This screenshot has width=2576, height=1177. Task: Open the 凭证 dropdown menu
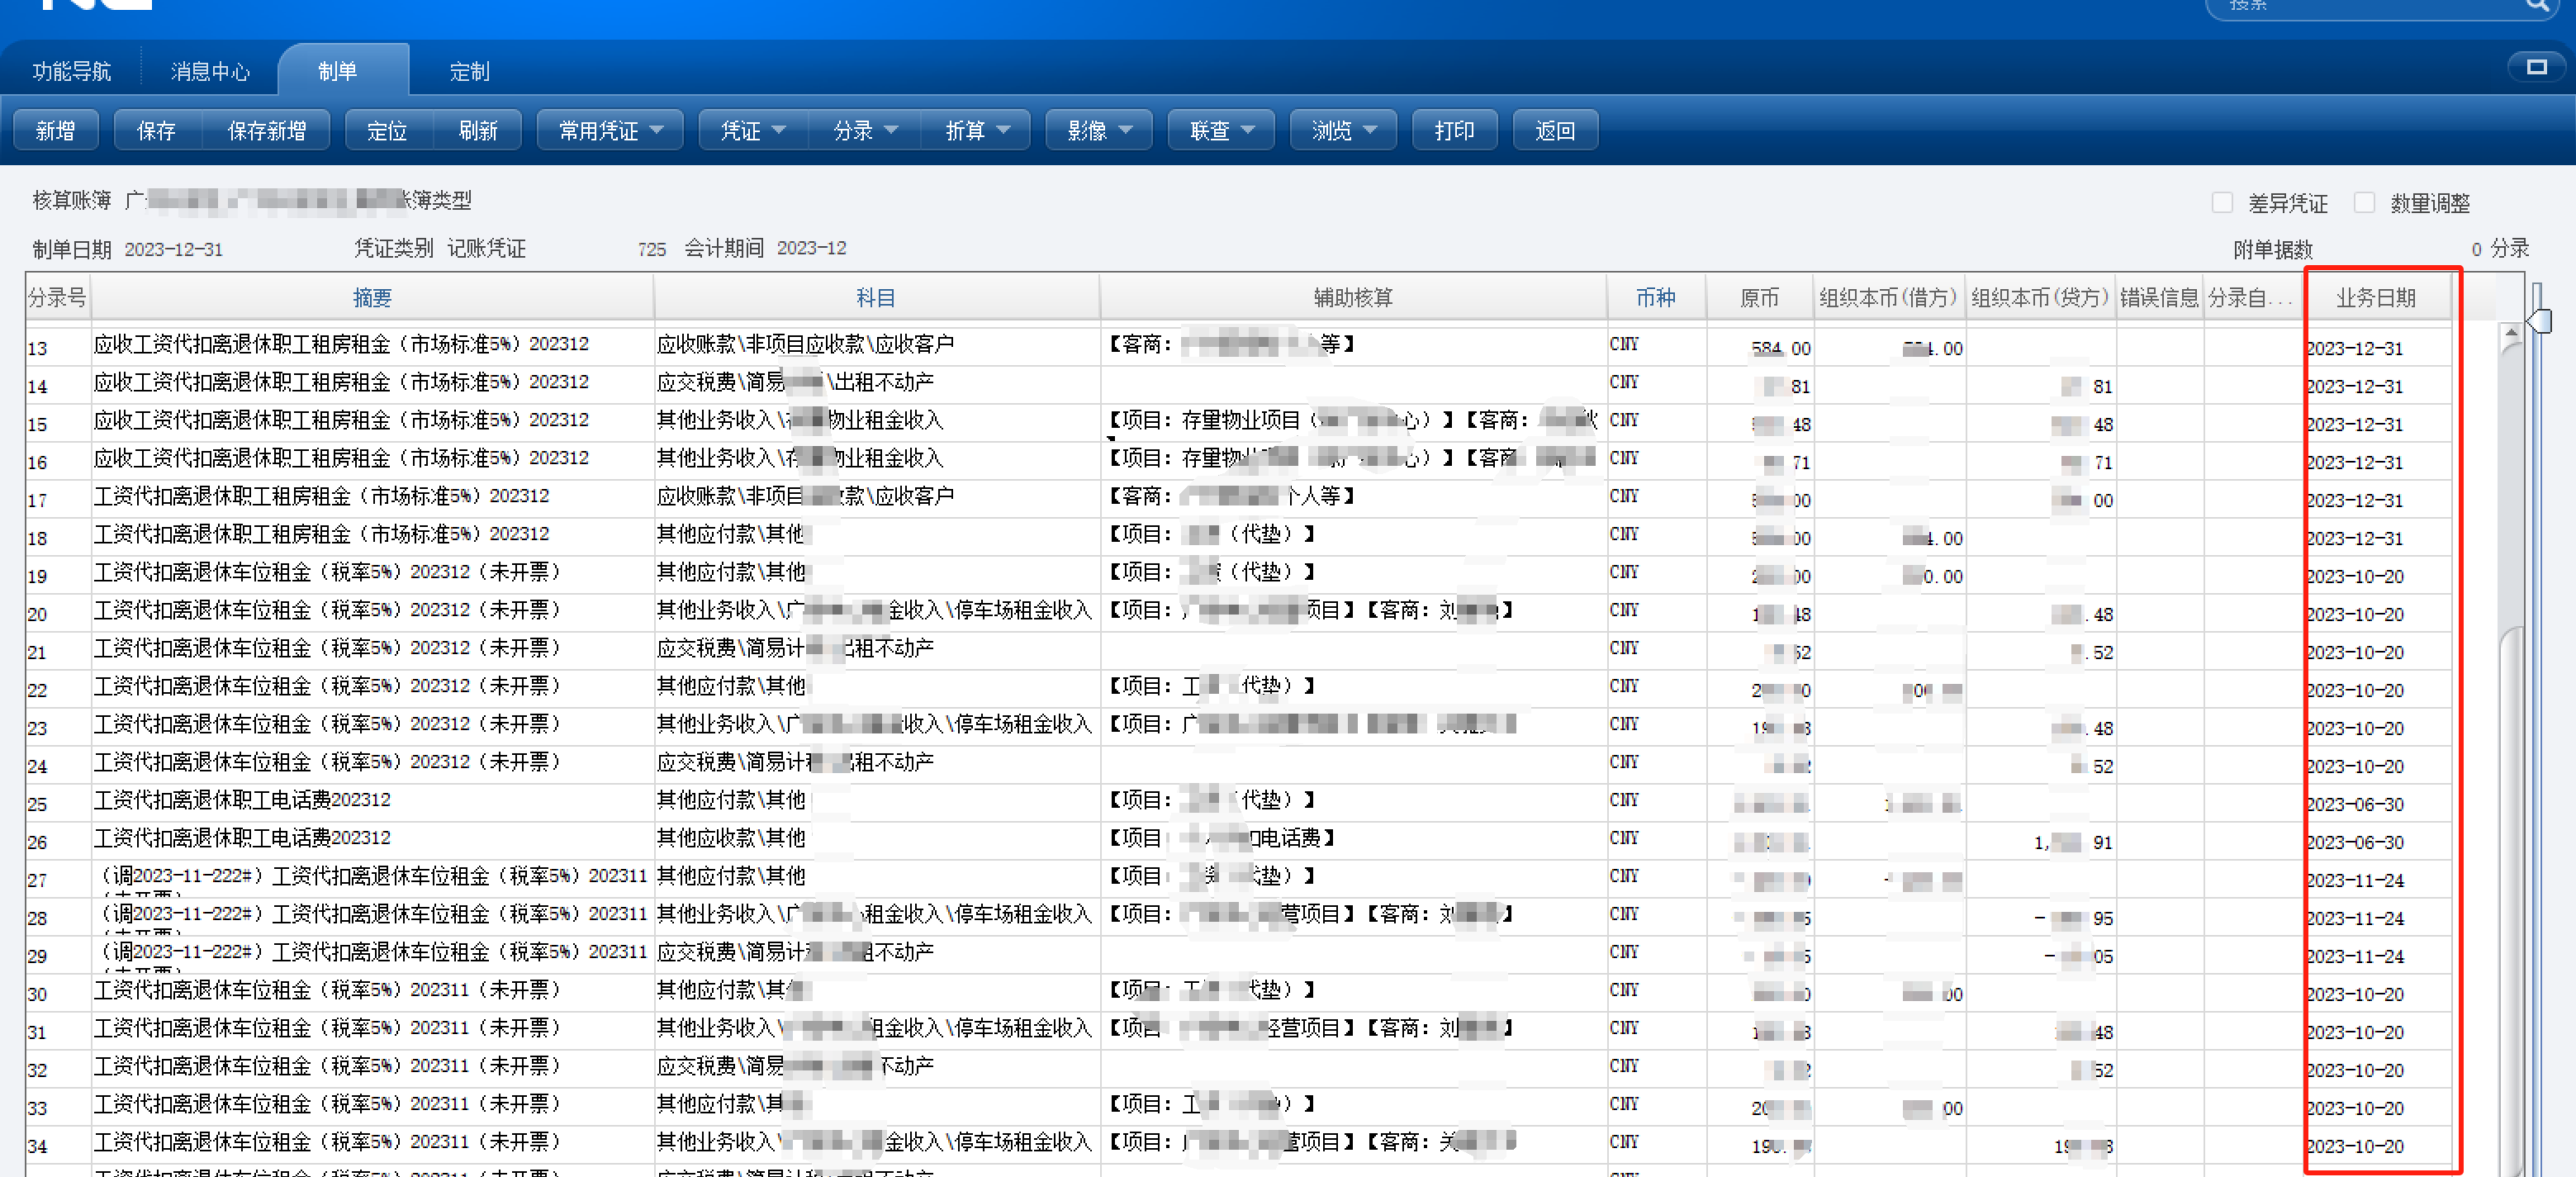753,130
